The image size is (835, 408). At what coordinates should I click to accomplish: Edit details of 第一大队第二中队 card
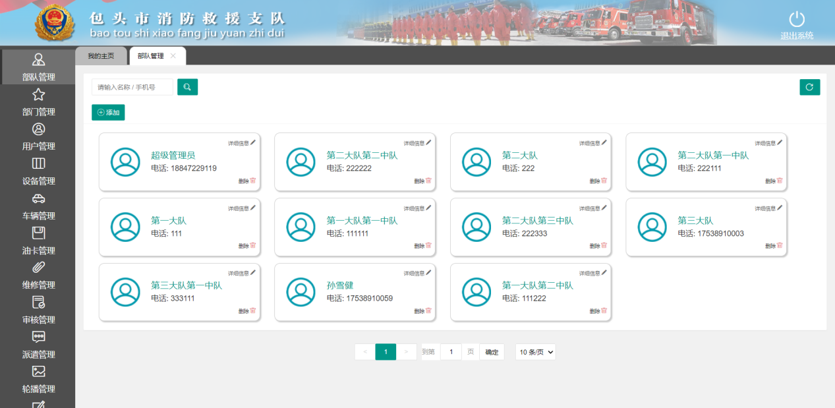tap(593, 273)
